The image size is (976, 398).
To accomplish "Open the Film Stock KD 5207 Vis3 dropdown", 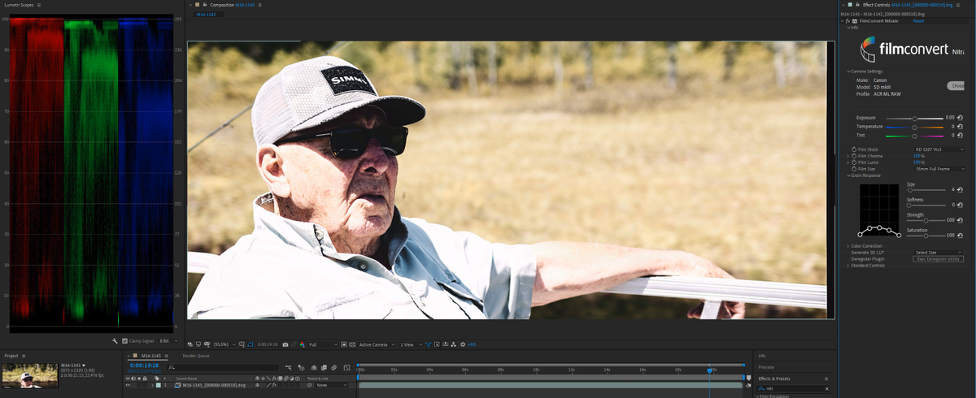I will point(939,149).
